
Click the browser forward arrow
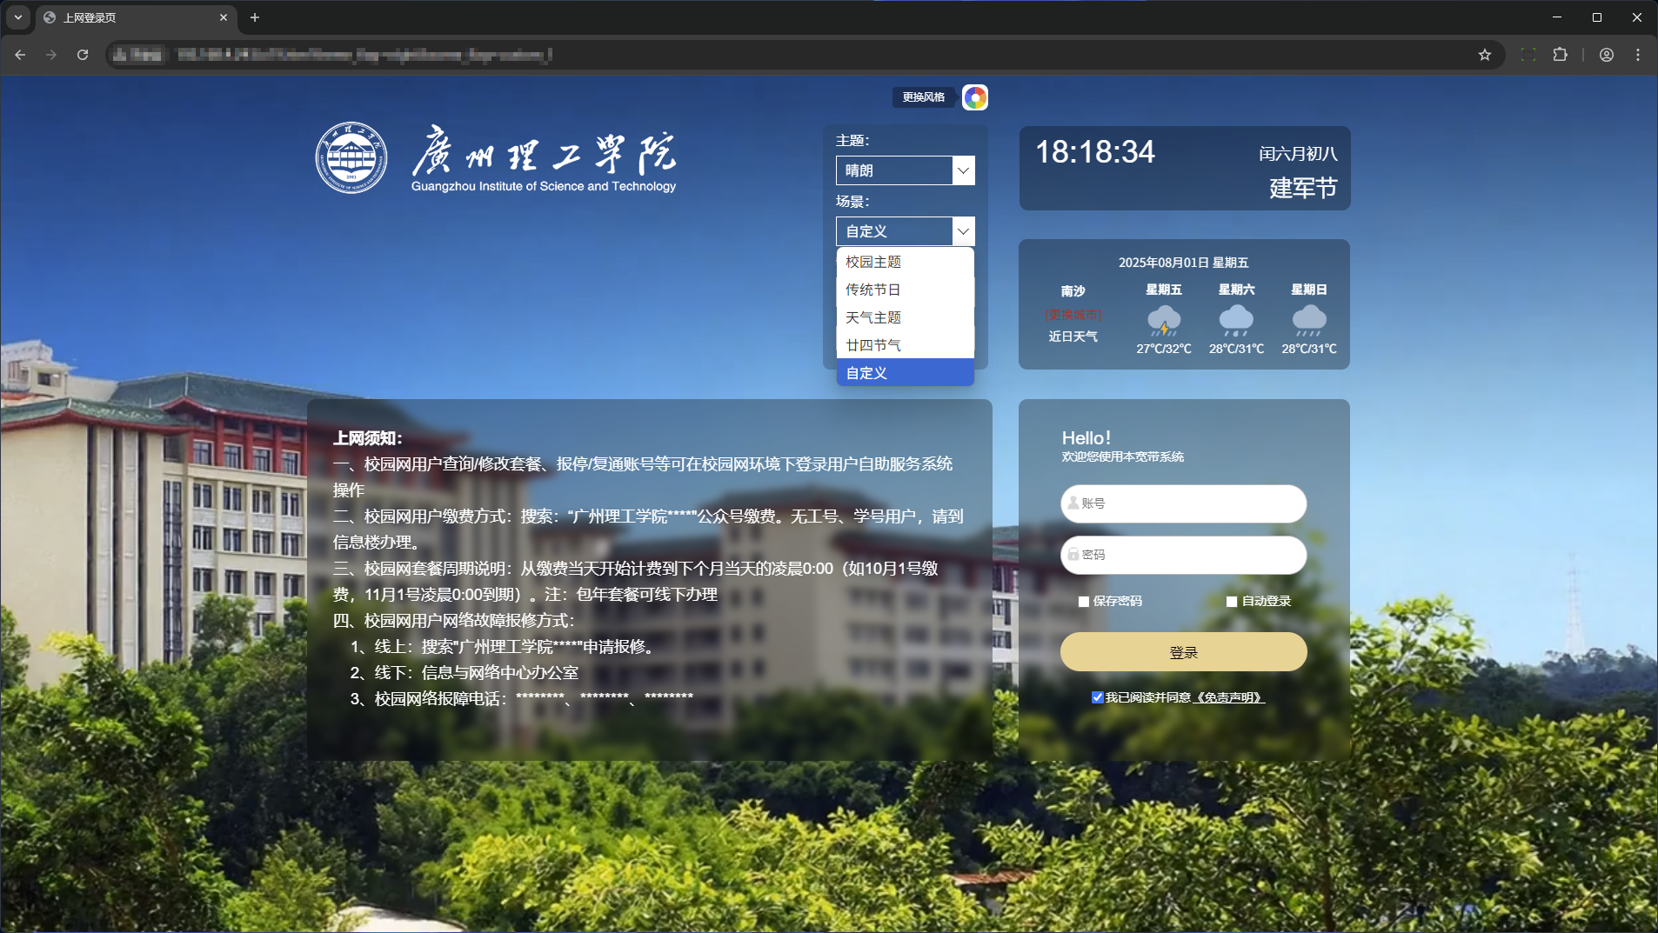pos(51,55)
